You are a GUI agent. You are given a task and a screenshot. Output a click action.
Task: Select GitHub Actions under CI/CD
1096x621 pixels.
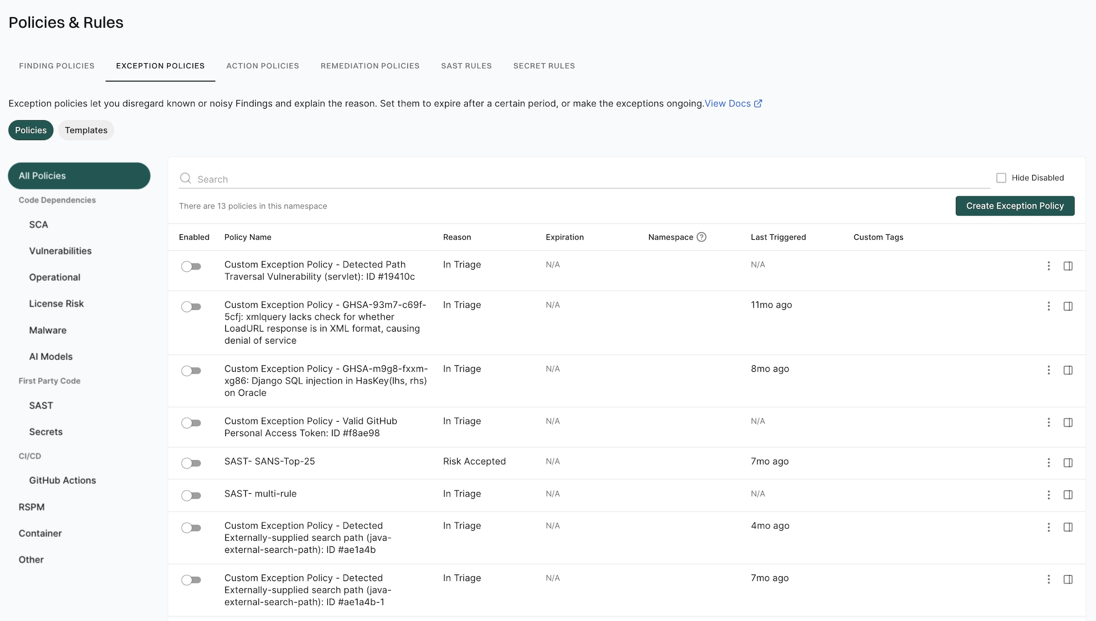pos(62,480)
